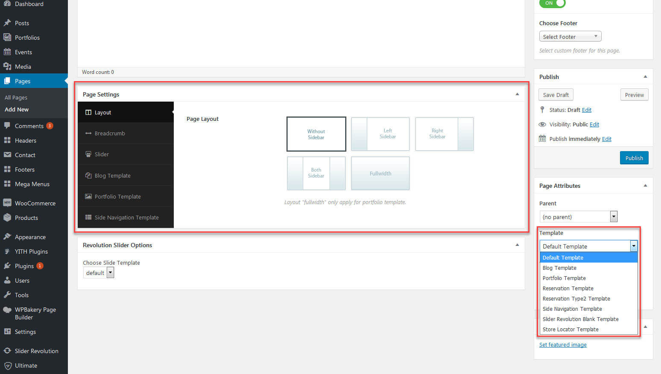Turn off the green ON switch

552,3
